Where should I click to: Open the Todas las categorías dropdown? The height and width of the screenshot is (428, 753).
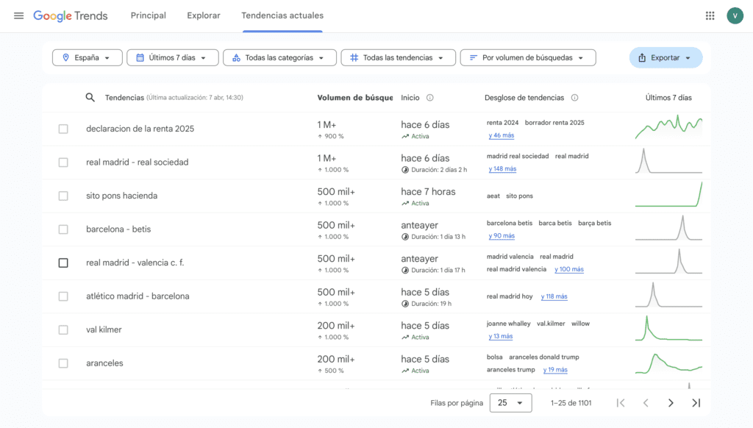(279, 57)
